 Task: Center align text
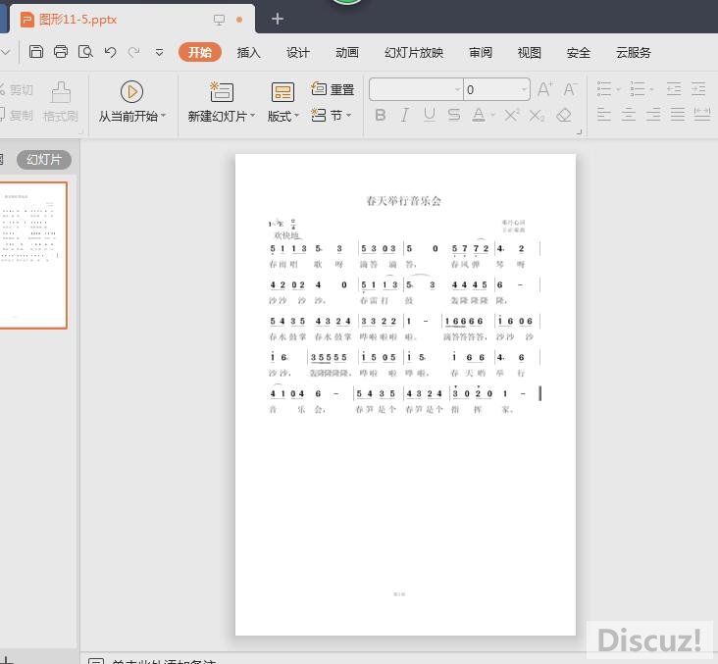coord(629,114)
